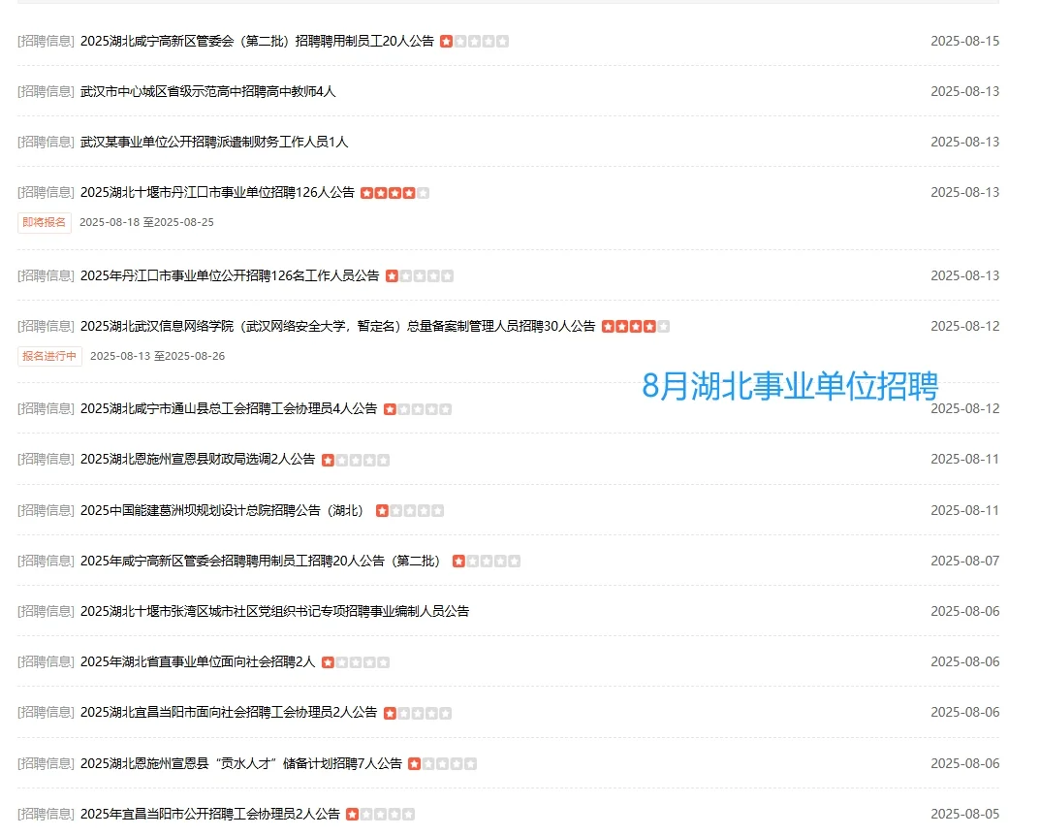Click [招聘信息] tag before 武汉市中心城区省级示范高中
The image size is (1040, 836).
pos(46,91)
